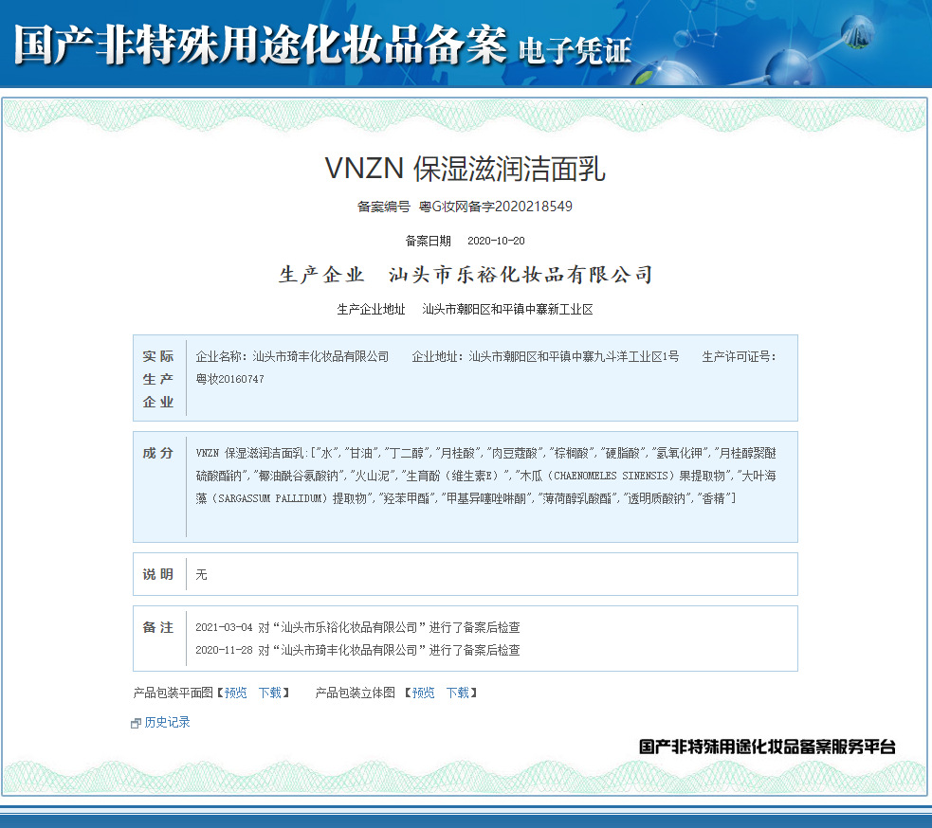Screen dimensions: 932x828
Task: Click the 无 value in 说明 row
Action: pos(202,574)
